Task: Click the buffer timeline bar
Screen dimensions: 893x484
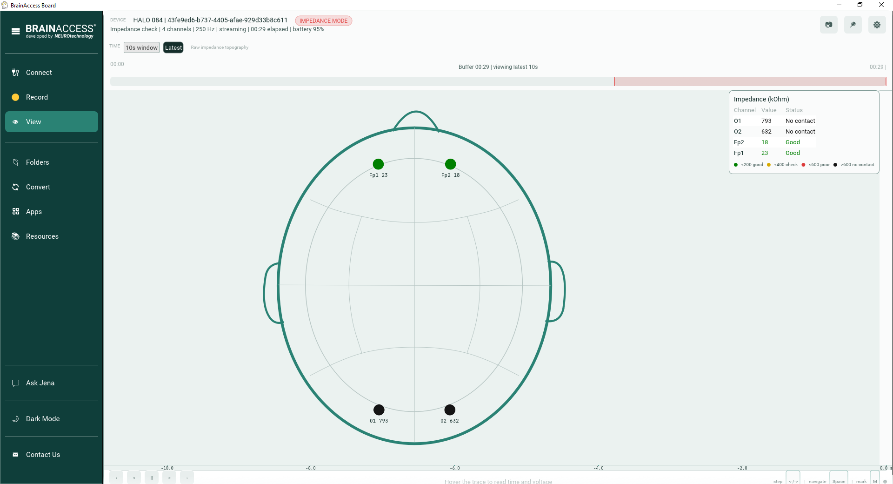Action: [498, 81]
